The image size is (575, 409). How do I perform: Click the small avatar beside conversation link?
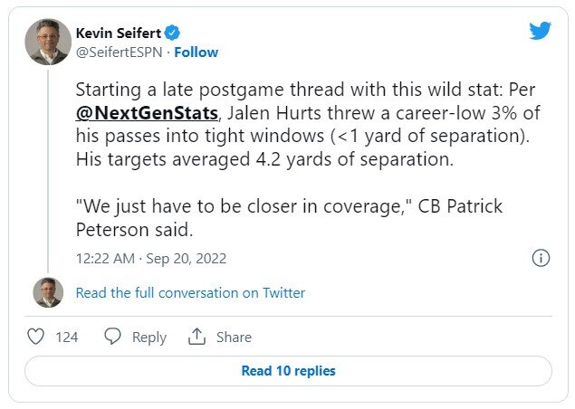pyautogui.click(x=48, y=292)
